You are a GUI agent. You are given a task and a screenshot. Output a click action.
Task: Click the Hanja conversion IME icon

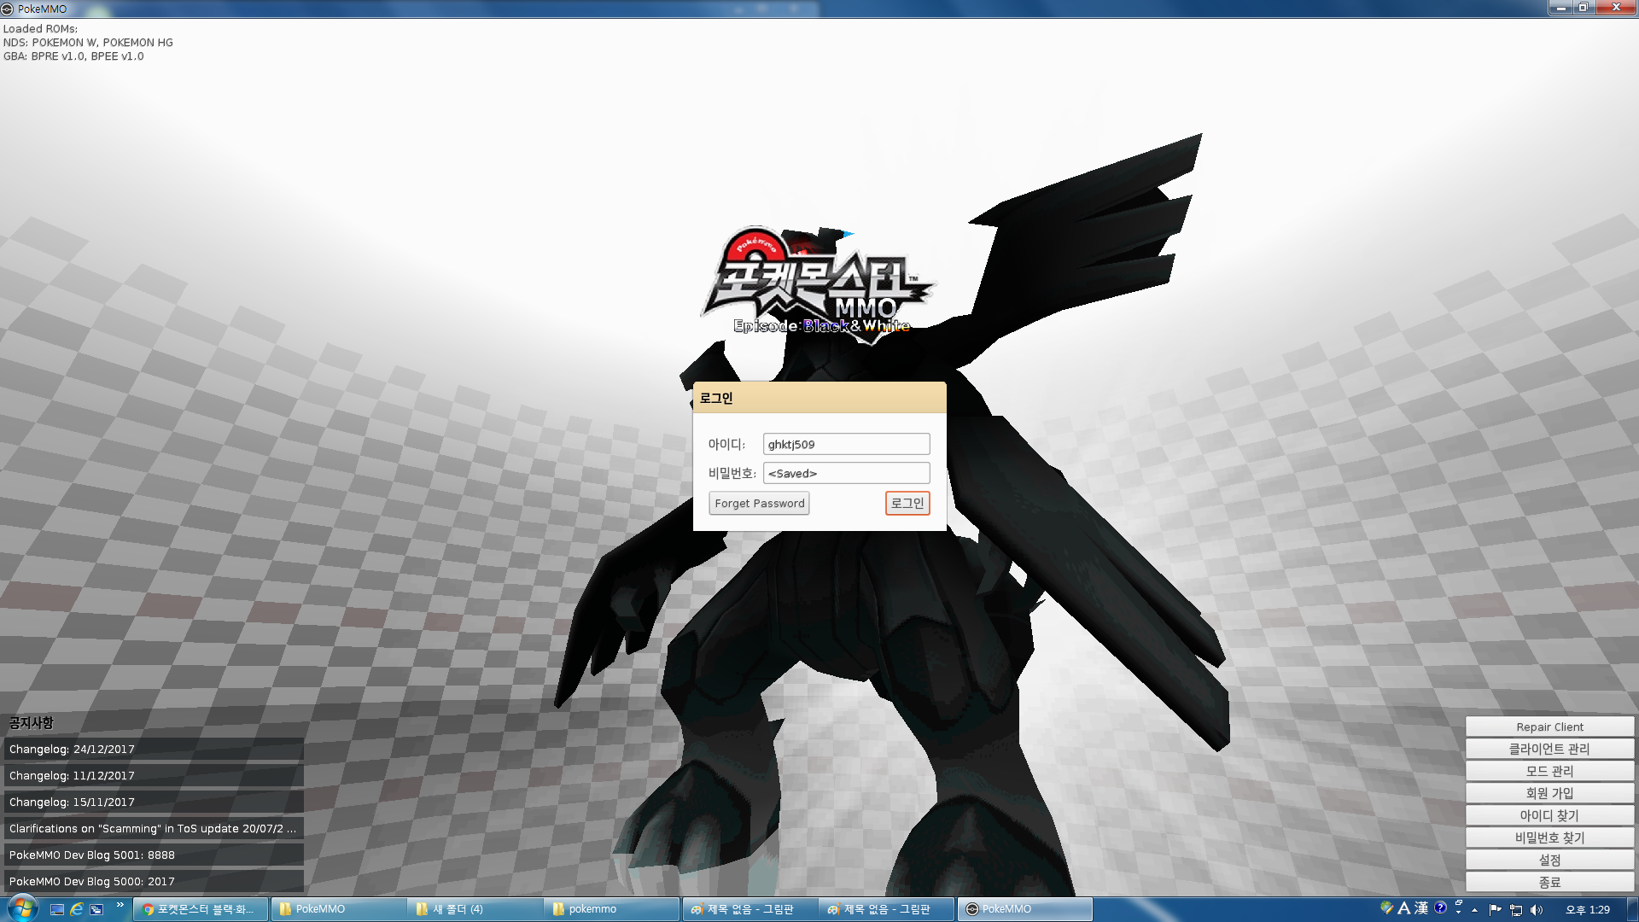click(x=1421, y=907)
